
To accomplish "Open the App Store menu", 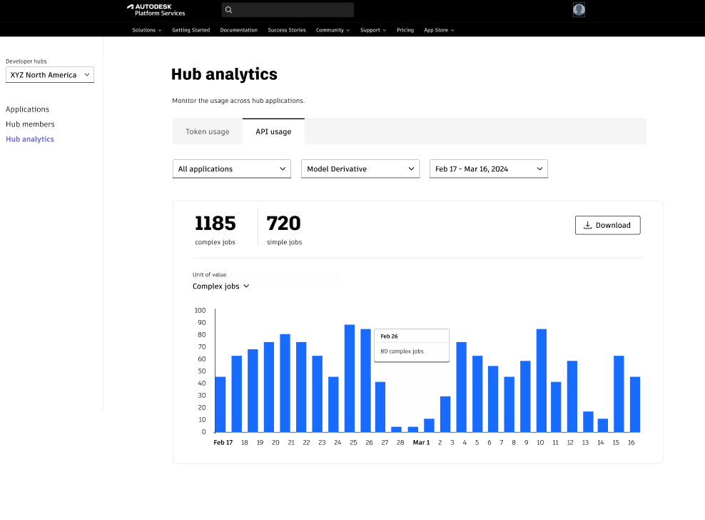I will tap(439, 30).
